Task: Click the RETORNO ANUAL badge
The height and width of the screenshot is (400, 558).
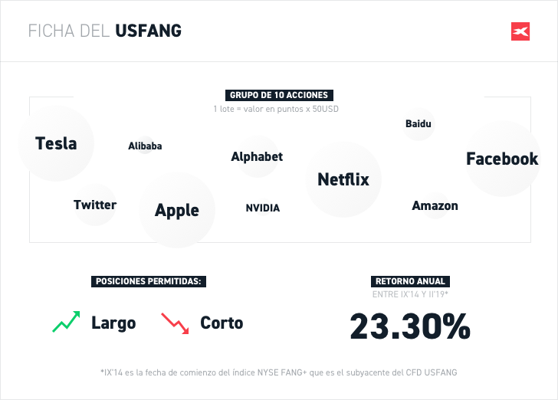Action: click(410, 280)
